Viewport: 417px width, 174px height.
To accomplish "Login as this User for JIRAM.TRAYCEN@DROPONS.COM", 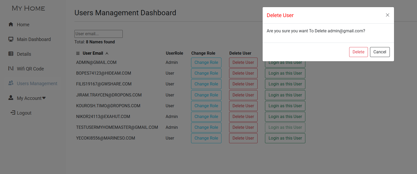I will click(285, 95).
